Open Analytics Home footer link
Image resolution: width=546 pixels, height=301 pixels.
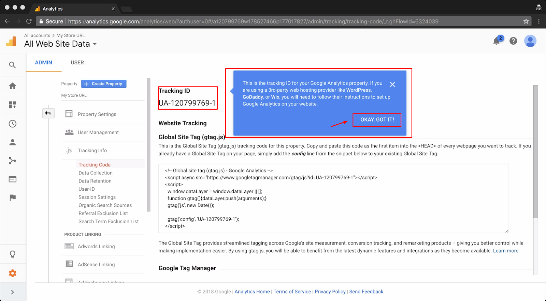click(x=252, y=292)
